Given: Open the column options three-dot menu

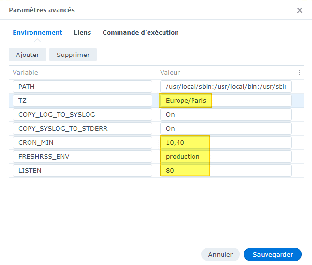Looking at the screenshot, I should click(x=300, y=72).
